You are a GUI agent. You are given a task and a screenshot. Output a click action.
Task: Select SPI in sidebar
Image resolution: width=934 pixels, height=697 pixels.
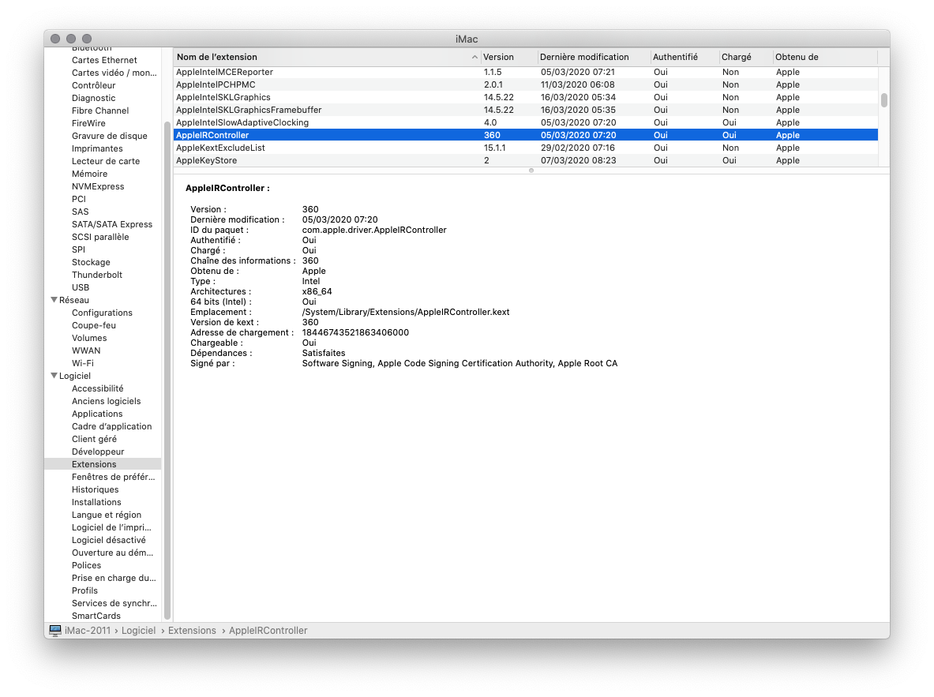pos(79,249)
